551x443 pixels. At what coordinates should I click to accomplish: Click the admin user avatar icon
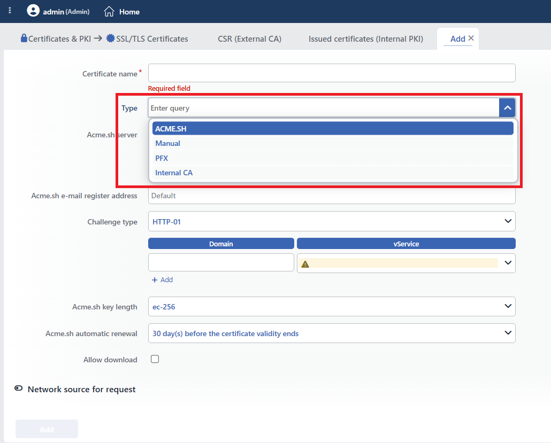(33, 11)
